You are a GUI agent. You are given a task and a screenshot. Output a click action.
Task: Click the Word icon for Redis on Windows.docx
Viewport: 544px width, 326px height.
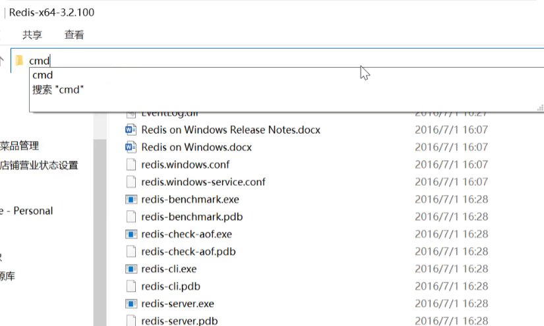131,148
